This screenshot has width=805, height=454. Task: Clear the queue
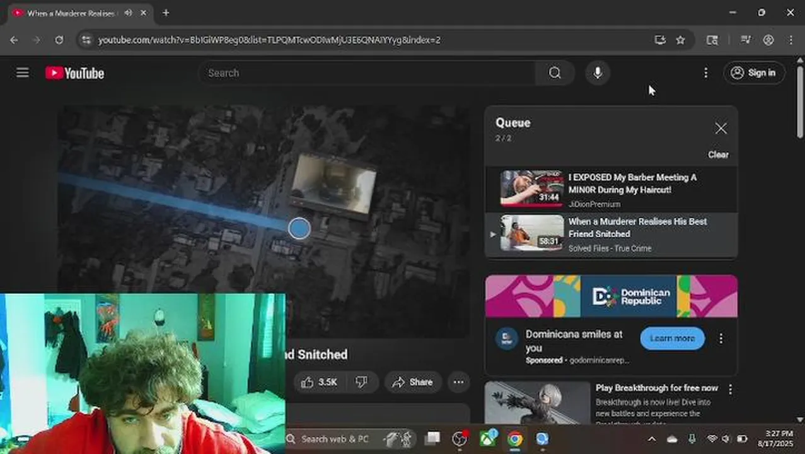pos(718,154)
